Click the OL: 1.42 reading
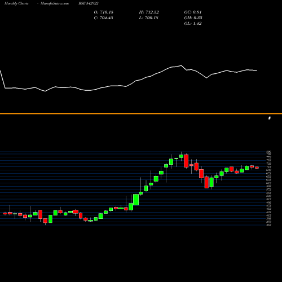The height and width of the screenshot is (282, 282). click(193, 24)
